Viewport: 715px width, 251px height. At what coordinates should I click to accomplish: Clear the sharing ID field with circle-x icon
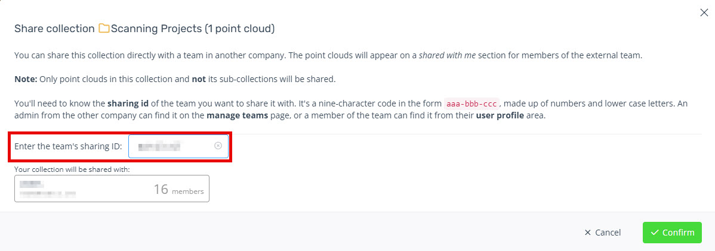[x=218, y=146]
